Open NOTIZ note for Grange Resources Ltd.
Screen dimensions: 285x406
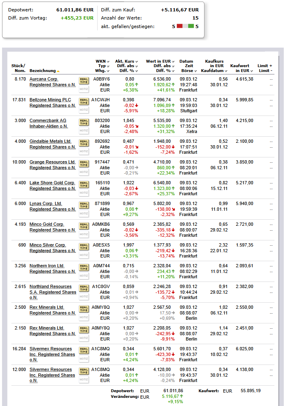click(84, 172)
